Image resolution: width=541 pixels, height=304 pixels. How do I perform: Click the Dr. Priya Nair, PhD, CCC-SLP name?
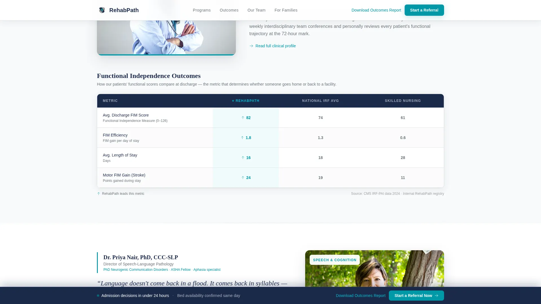(x=141, y=257)
